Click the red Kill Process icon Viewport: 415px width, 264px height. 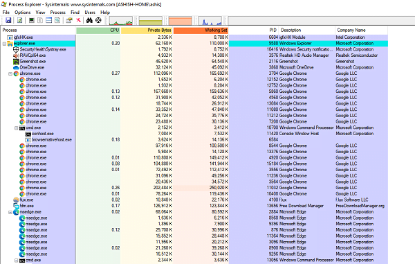click(x=78, y=20)
